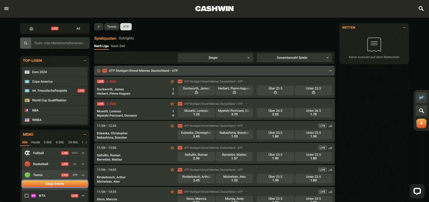This screenshot has width=429, height=202.
Task: Click LIVE badge on Eubanks match row
Action: pyautogui.click(x=323, y=126)
